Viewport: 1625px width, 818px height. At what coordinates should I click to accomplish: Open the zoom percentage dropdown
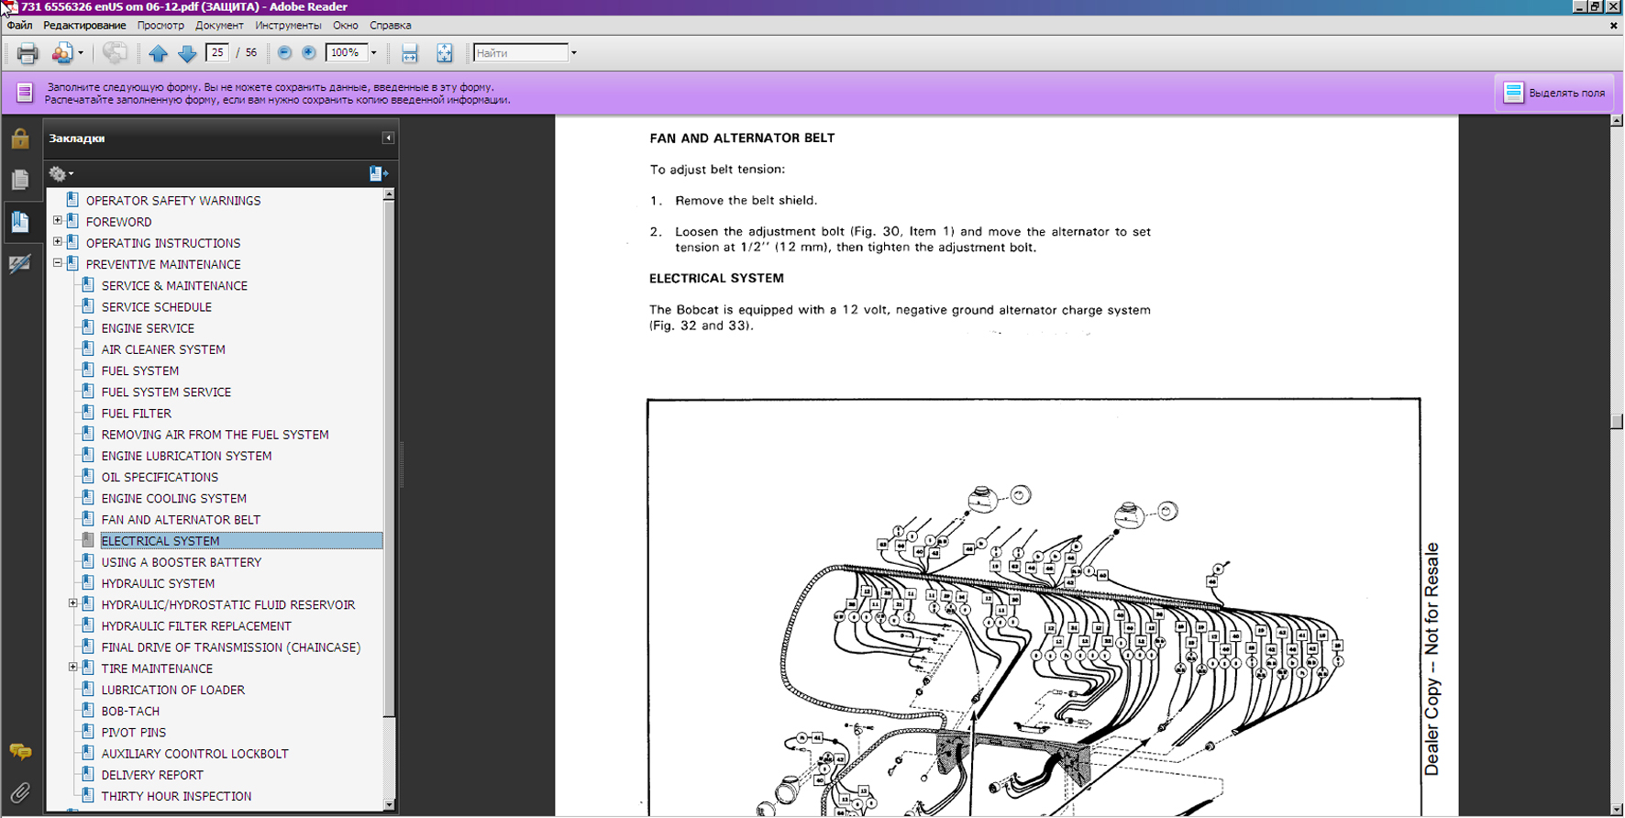click(x=373, y=53)
